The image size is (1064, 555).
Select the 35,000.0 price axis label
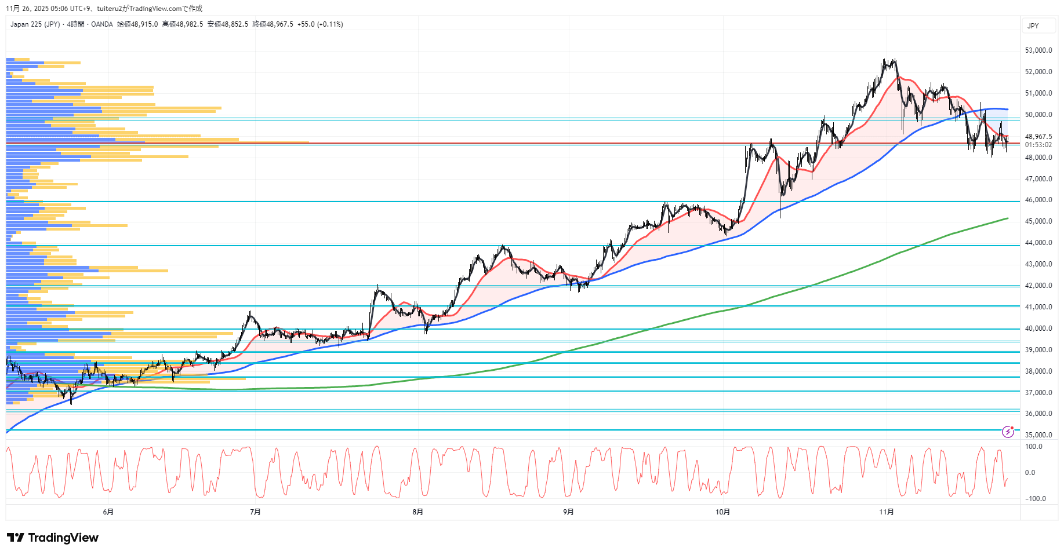point(1038,435)
